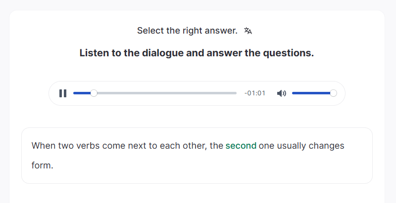The width and height of the screenshot is (396, 203).
Task: Click the -01:01 remaining time display
Action: 255,93
